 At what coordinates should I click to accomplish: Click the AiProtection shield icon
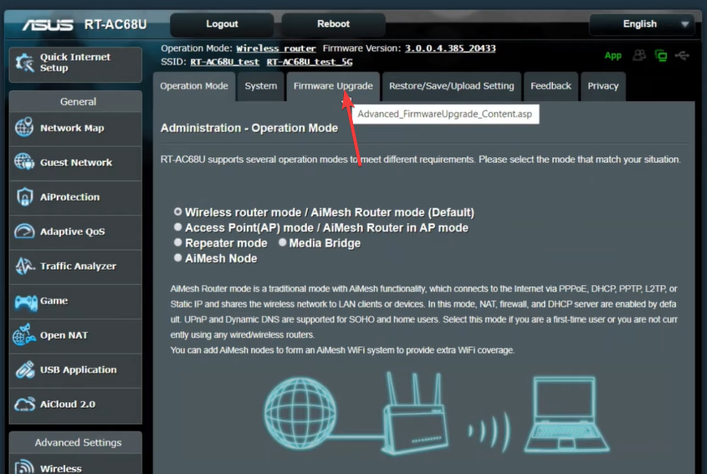24,197
